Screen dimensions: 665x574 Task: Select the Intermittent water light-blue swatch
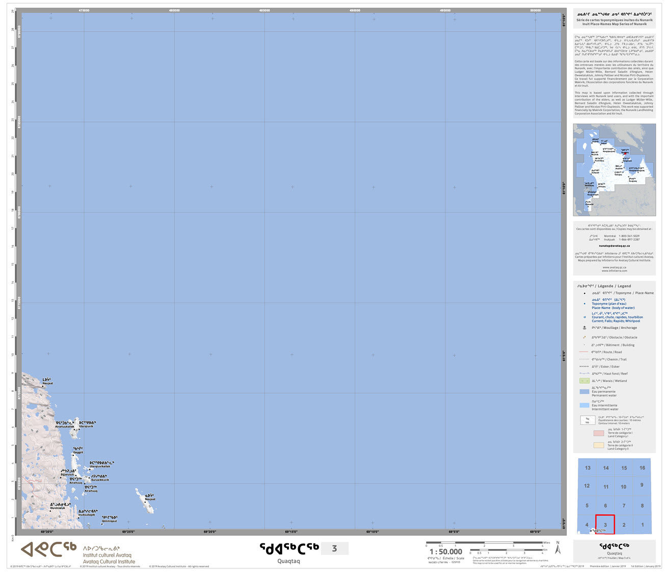click(x=584, y=405)
